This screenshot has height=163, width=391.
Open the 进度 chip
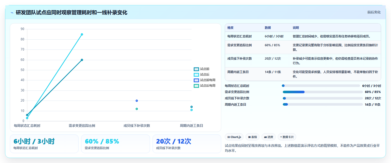coord(269,137)
